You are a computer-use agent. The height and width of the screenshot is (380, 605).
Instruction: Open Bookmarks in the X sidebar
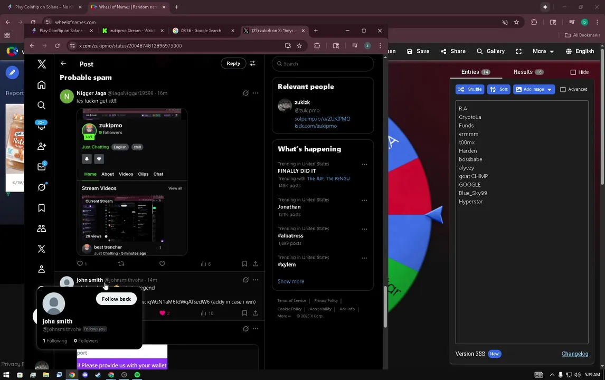point(41,208)
